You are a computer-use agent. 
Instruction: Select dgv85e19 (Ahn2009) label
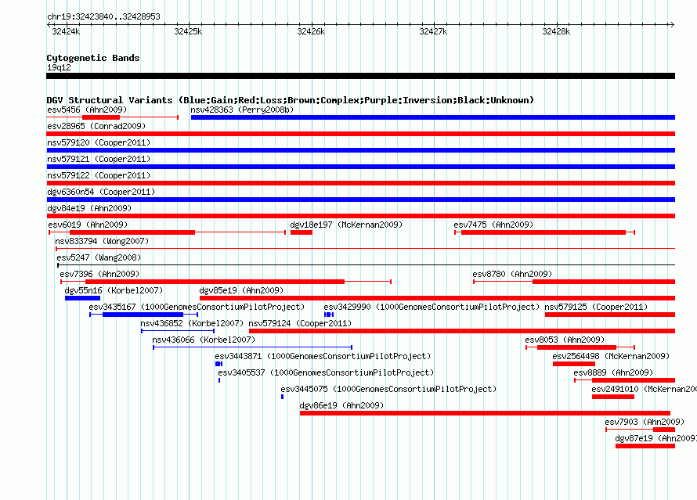point(241,290)
